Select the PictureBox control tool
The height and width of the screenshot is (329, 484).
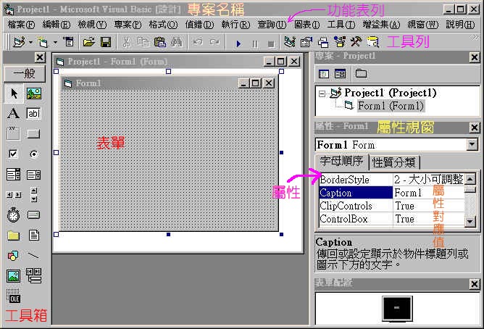[x=33, y=93]
